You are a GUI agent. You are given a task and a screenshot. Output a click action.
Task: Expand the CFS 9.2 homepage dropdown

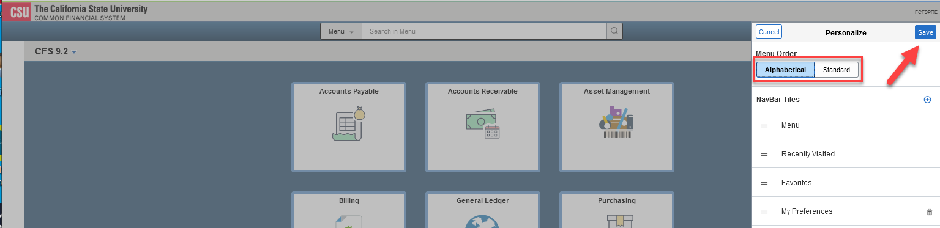(56, 52)
